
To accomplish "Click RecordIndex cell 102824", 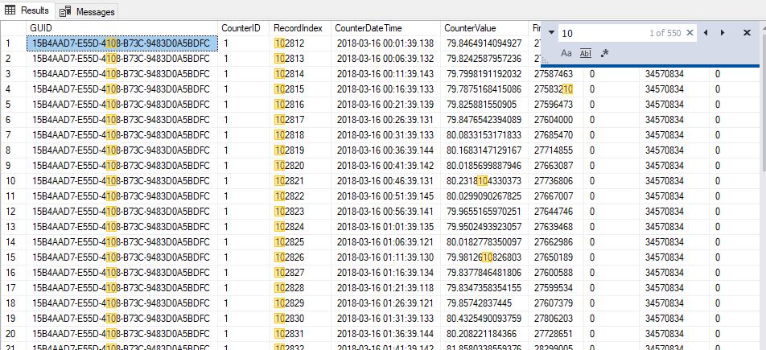I will click(x=299, y=227).
